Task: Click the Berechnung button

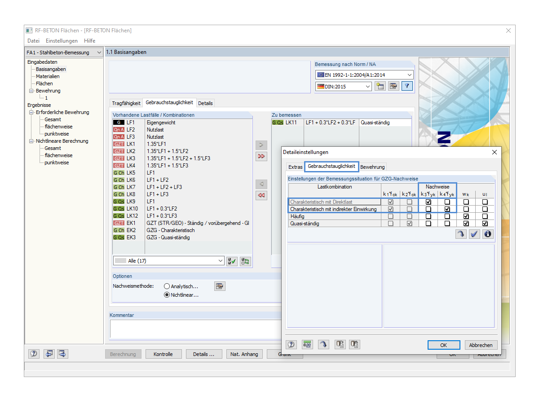Action: [x=123, y=354]
